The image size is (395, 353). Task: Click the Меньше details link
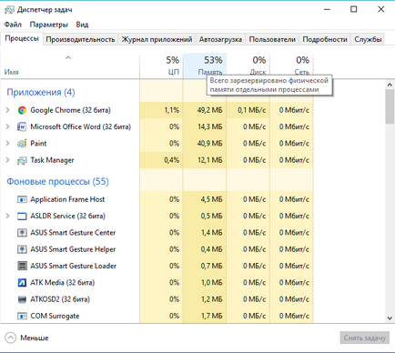coord(35,338)
